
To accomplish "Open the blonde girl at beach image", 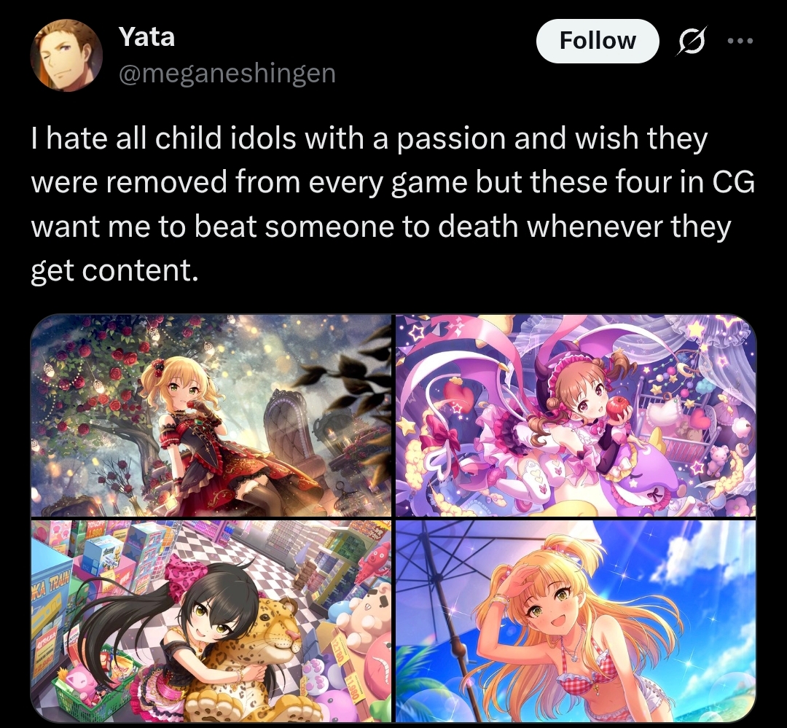I will tap(576, 621).
